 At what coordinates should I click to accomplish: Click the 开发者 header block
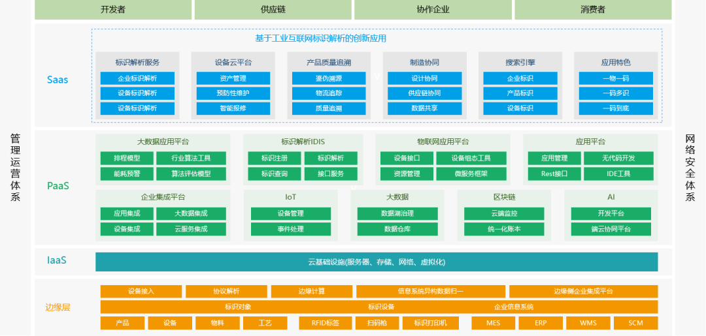[x=113, y=9]
